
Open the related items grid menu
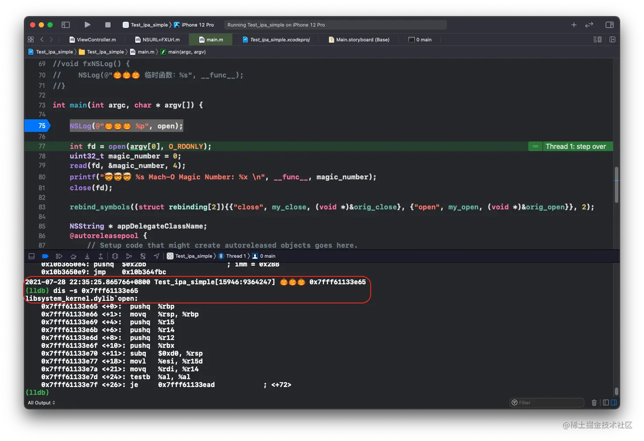(31, 40)
